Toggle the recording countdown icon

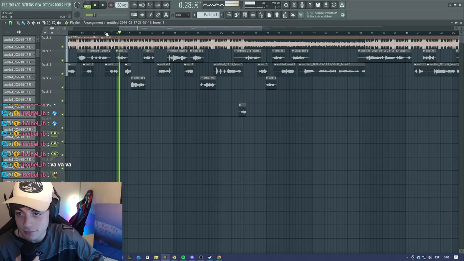[150, 5]
